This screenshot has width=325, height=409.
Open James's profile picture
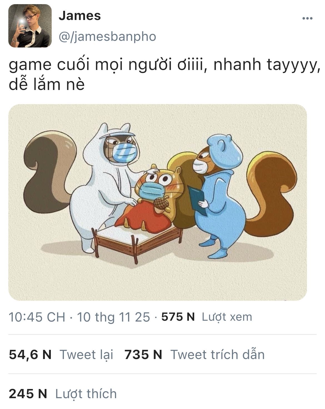(30, 26)
